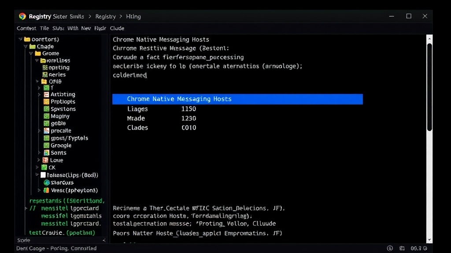Image resolution: width=451 pixels, height=253 pixels.
Task: Click the coldertned text line
Action: [x=130, y=75]
